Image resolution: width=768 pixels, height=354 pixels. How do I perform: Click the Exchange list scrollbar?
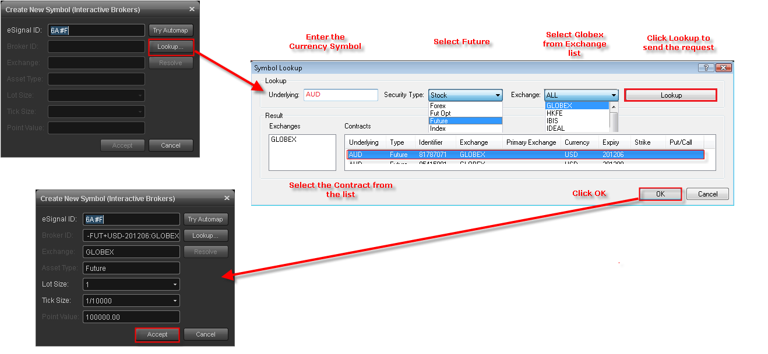[x=614, y=117]
